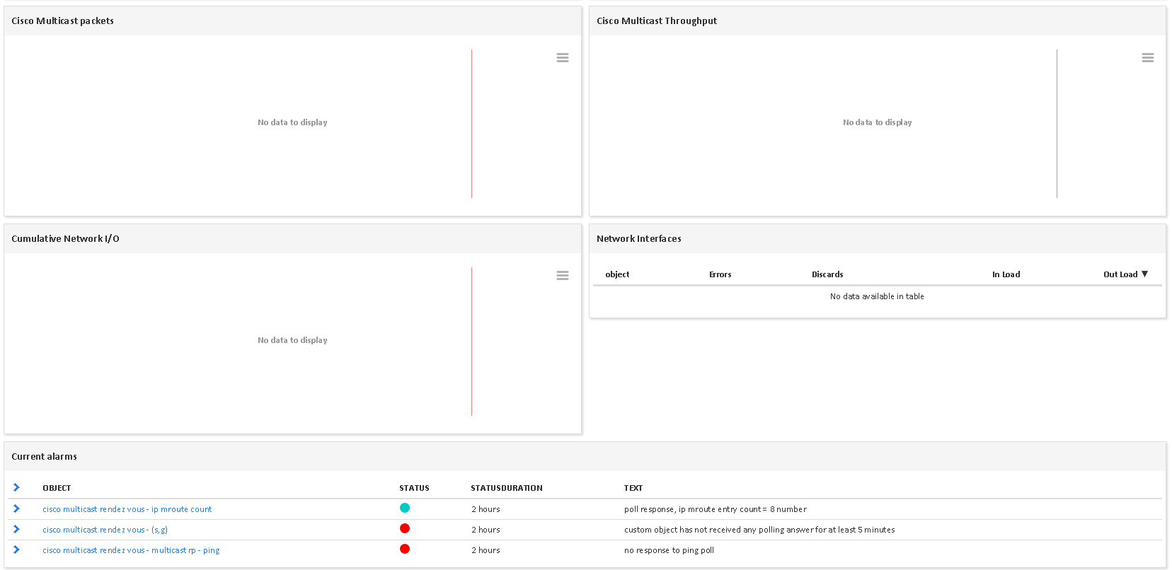Open cisco multicast rendez vous - (s,g) link
The height and width of the screenshot is (570, 1172).
[105, 530]
